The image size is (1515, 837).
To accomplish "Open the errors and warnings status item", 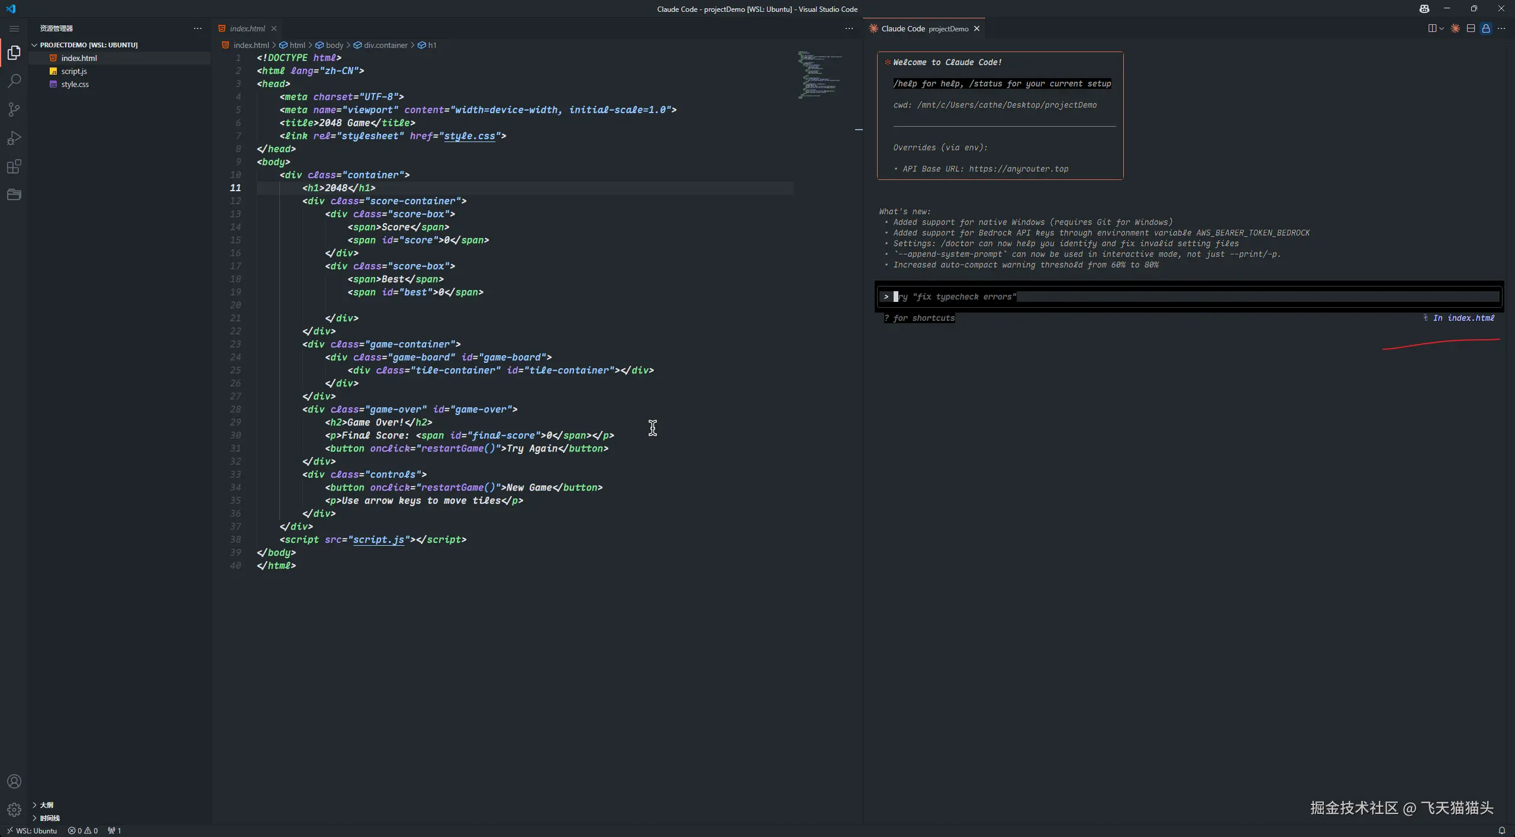I will click(83, 830).
